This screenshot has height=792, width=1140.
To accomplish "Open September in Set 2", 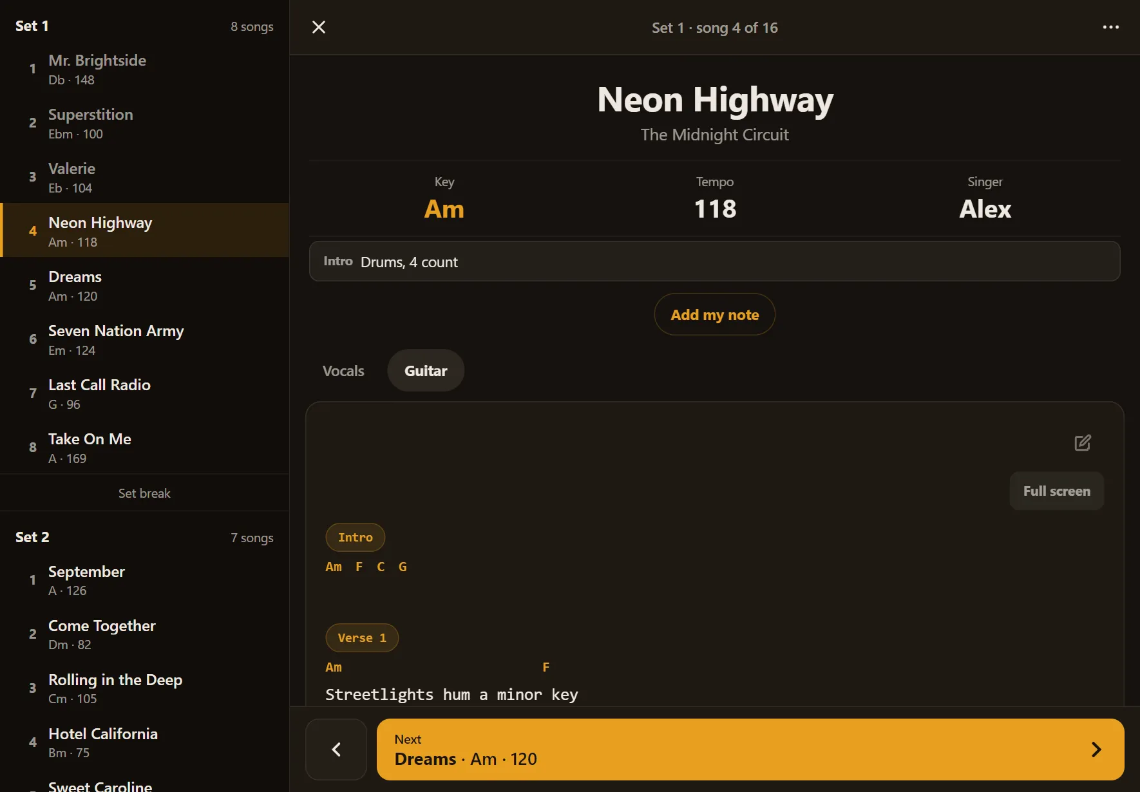I will [144, 580].
